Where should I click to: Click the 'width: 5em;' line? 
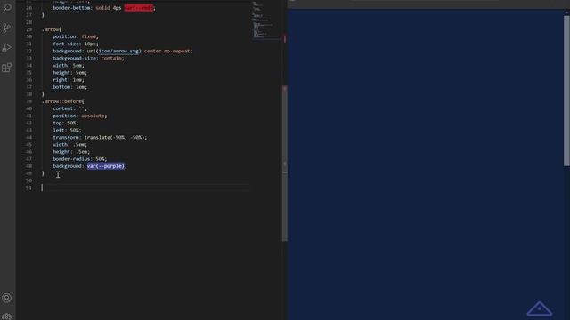(x=69, y=65)
